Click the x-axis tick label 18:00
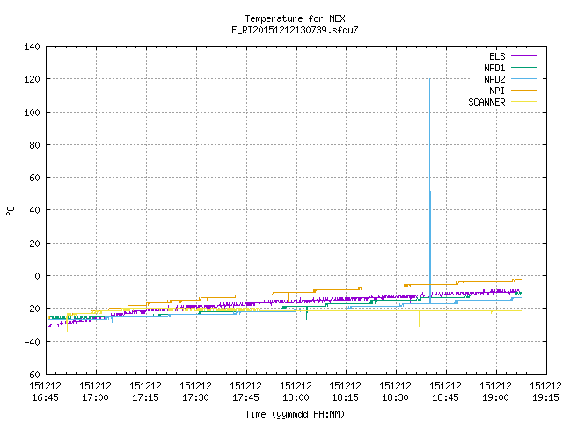The width and height of the screenshot is (563, 422). 296,397
